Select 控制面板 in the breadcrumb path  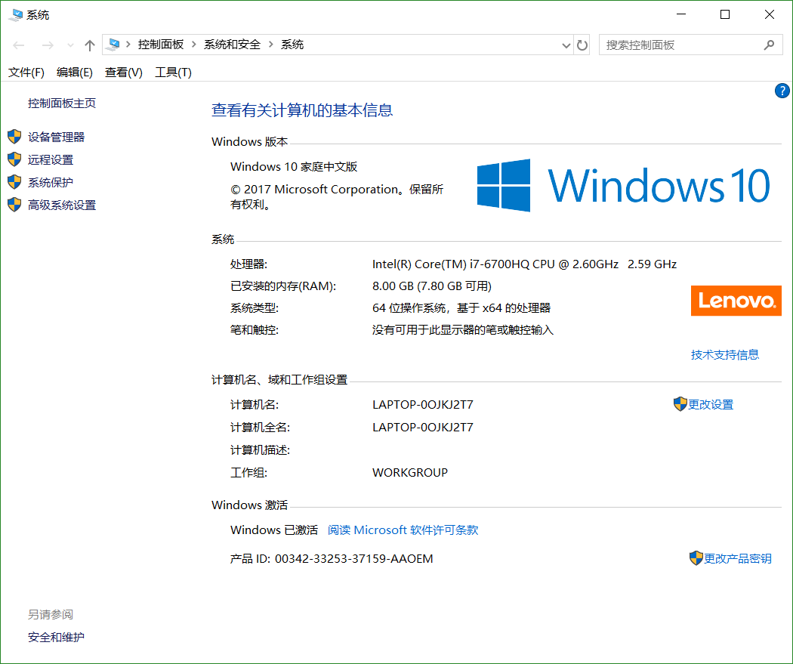coord(161,45)
